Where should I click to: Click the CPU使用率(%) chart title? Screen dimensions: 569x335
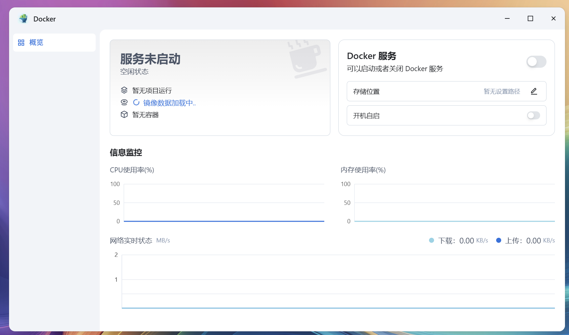(x=132, y=170)
